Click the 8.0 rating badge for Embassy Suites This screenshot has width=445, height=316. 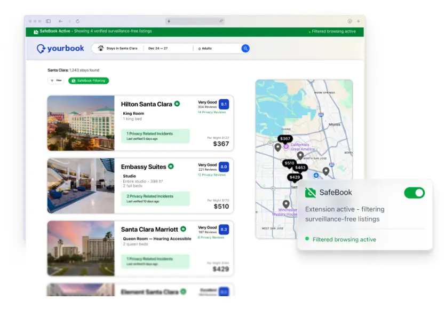click(224, 167)
